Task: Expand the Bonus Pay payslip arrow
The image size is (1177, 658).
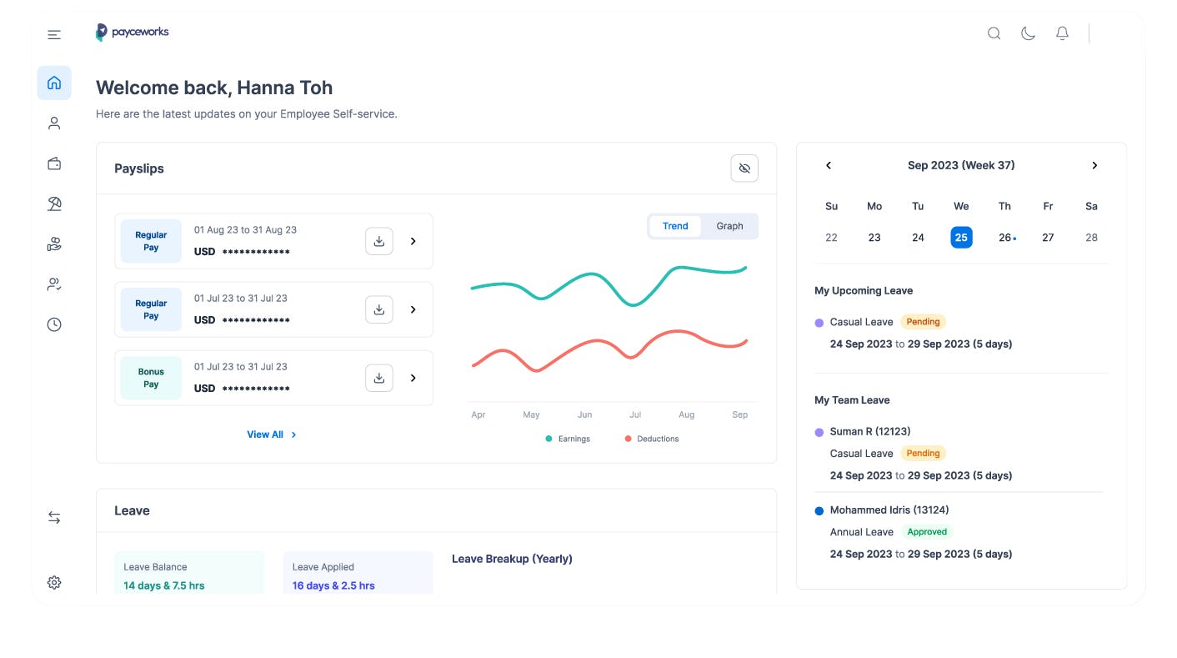Action: pyautogui.click(x=413, y=378)
